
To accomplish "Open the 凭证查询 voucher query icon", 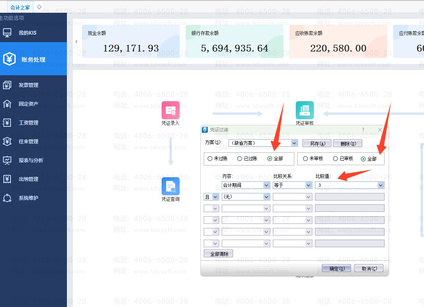I will coord(171,186).
